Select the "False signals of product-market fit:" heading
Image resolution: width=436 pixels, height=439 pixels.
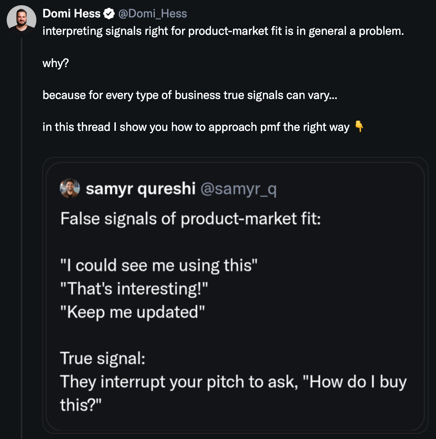[191, 219]
